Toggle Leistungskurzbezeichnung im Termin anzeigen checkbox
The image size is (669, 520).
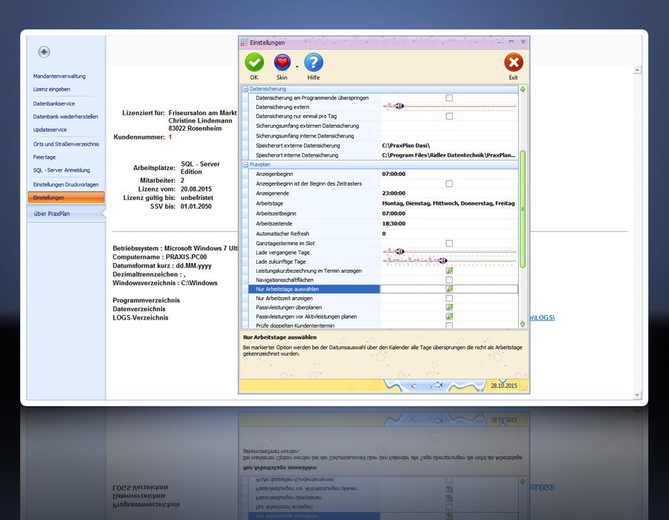[449, 270]
